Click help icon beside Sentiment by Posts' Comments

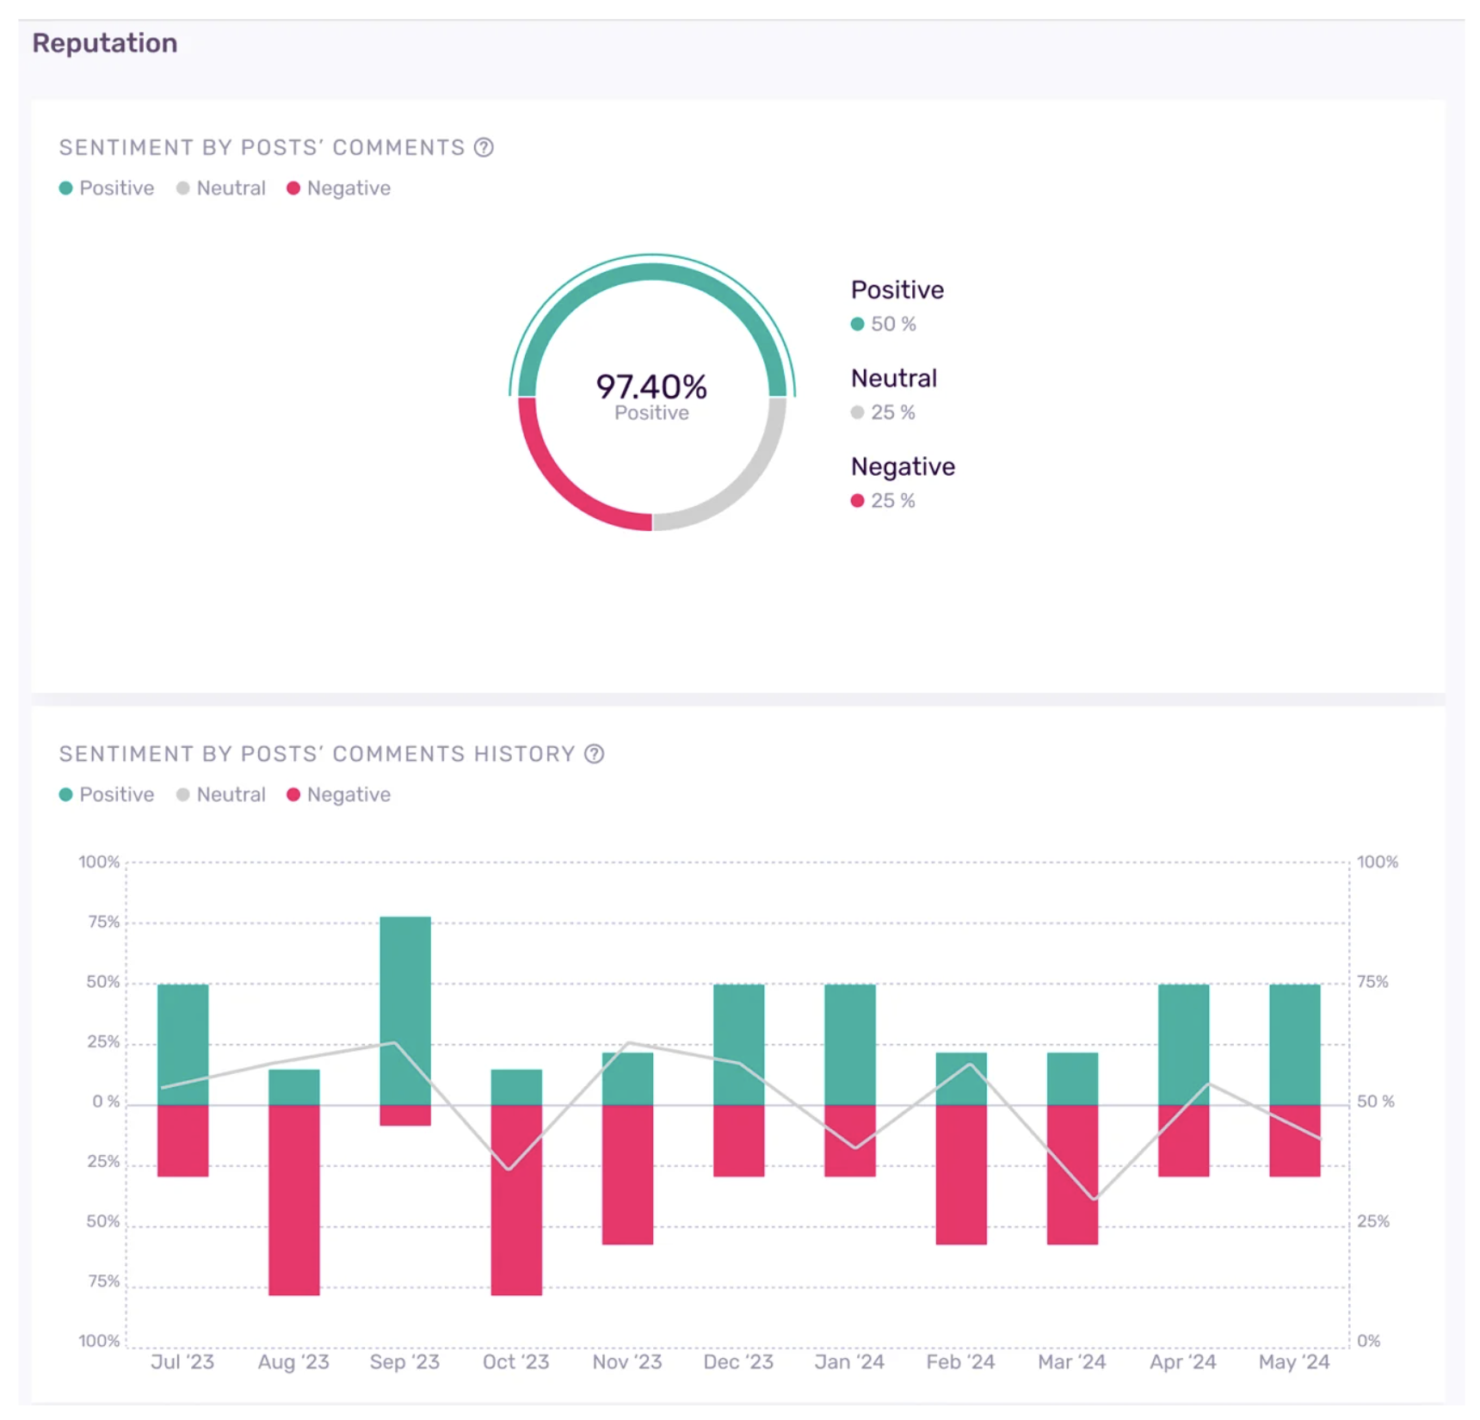click(484, 147)
